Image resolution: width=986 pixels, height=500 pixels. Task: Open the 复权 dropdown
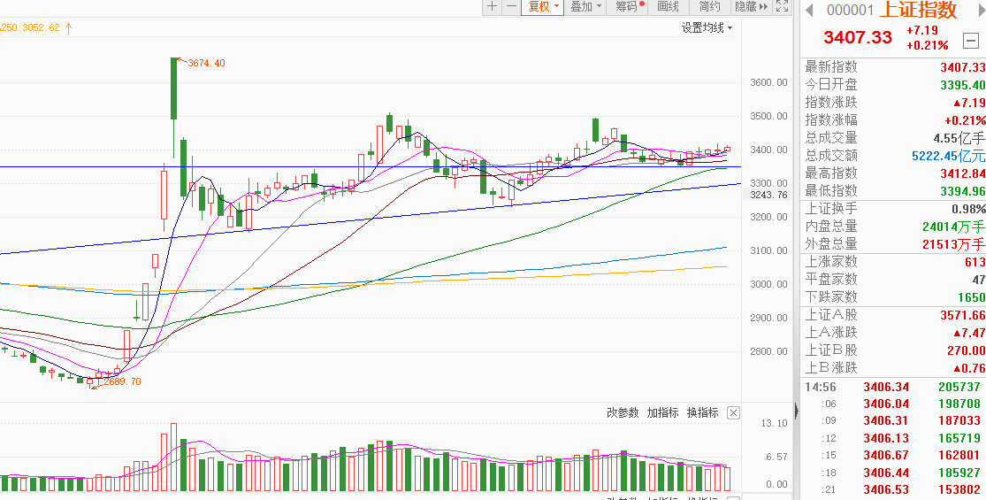coord(543,7)
